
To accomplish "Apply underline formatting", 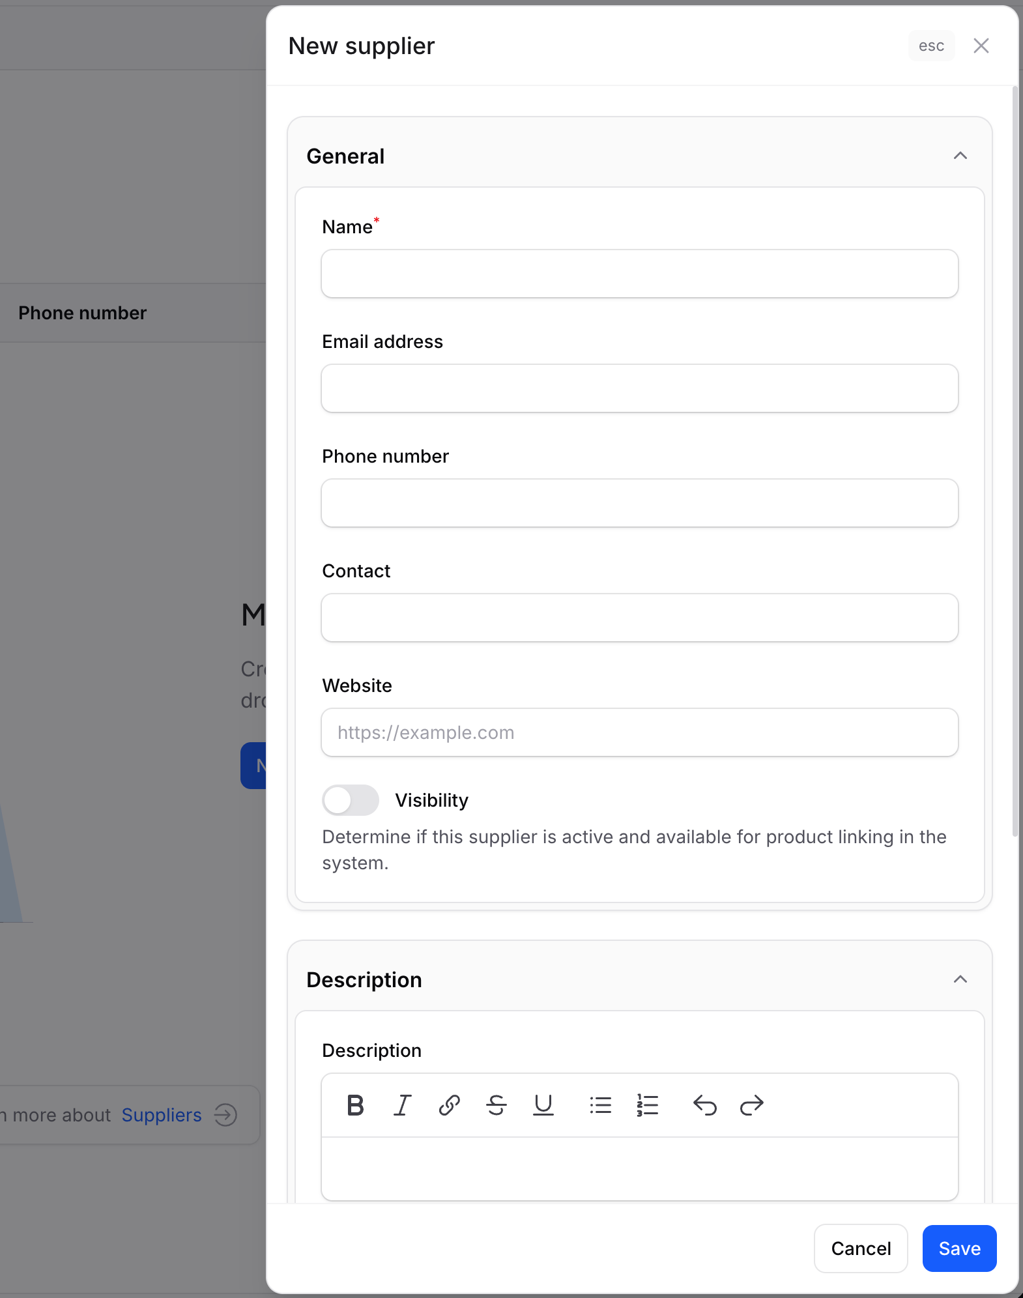I will [x=543, y=1105].
